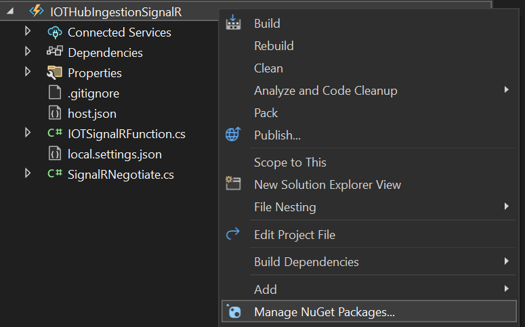Collapse the IOTHubIngestionSignalR project node

(x=10, y=11)
